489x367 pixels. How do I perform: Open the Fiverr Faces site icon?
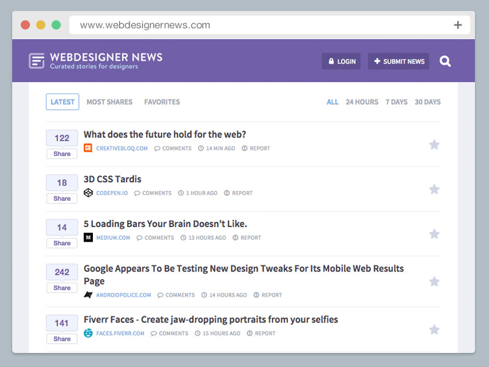pyautogui.click(x=89, y=333)
